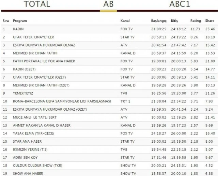
Task: Click the Program column header
Action: (x=20, y=21)
